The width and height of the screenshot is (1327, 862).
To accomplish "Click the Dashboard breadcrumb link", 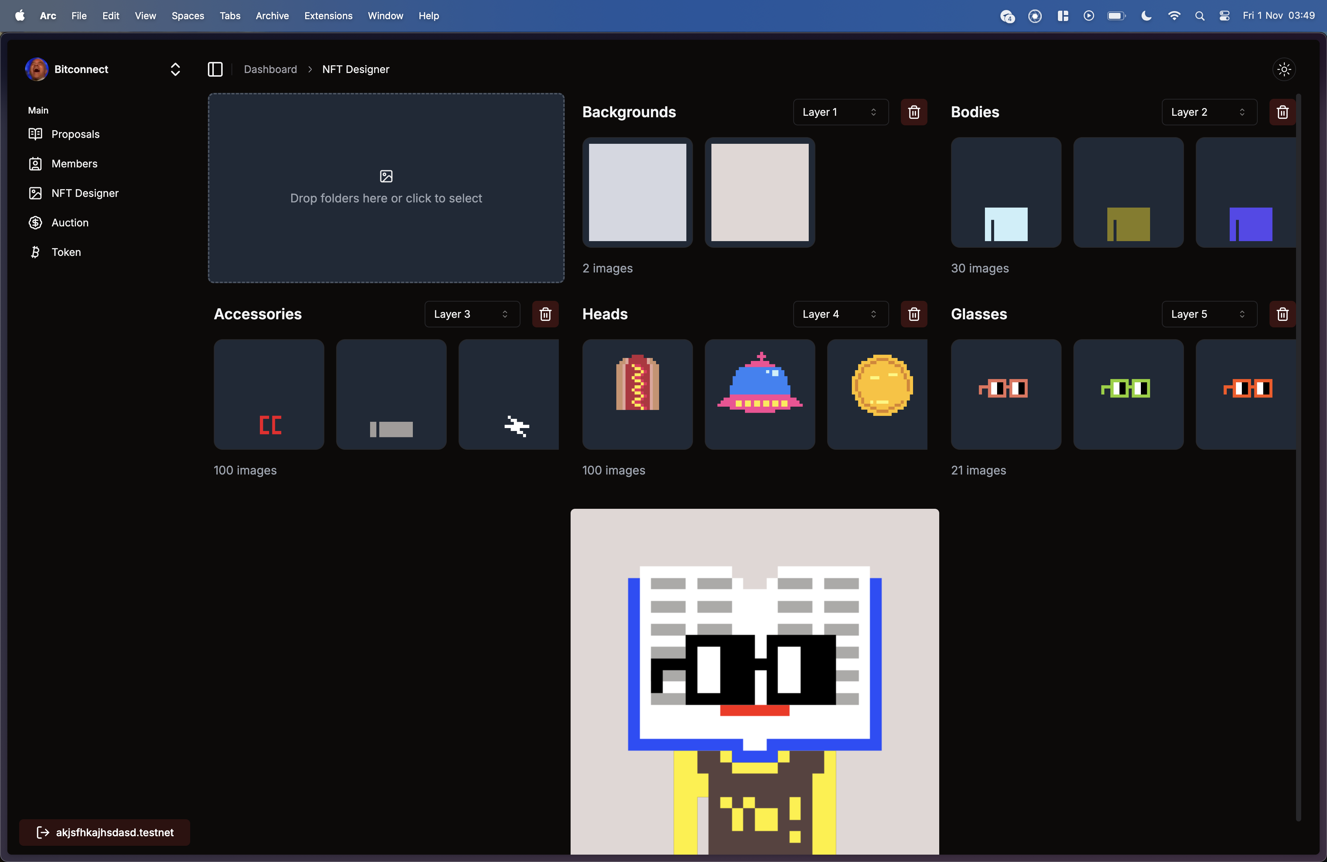I will [270, 69].
